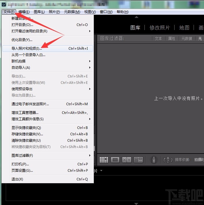Click the Painter spray can tool

(154, 160)
